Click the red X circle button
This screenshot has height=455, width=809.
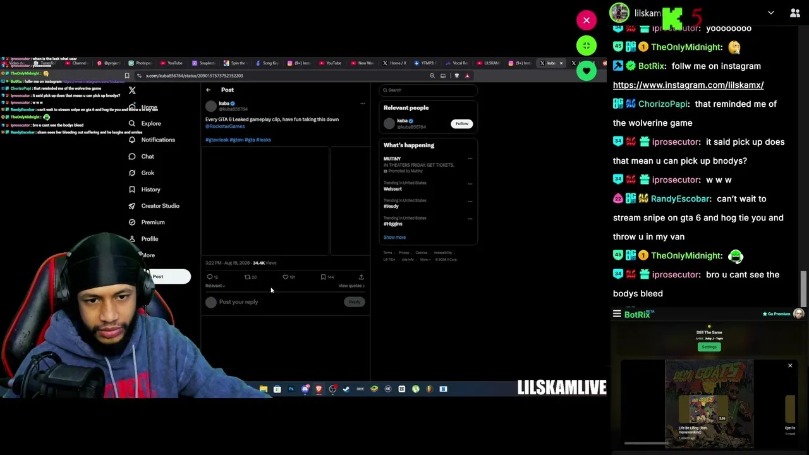click(x=587, y=20)
